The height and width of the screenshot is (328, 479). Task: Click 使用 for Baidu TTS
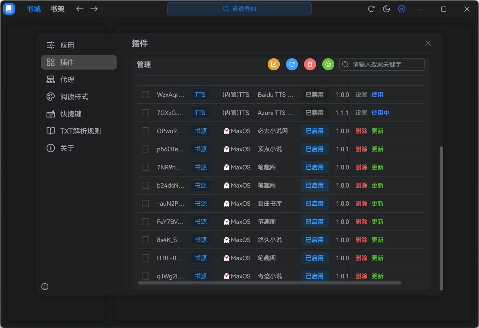click(x=377, y=94)
